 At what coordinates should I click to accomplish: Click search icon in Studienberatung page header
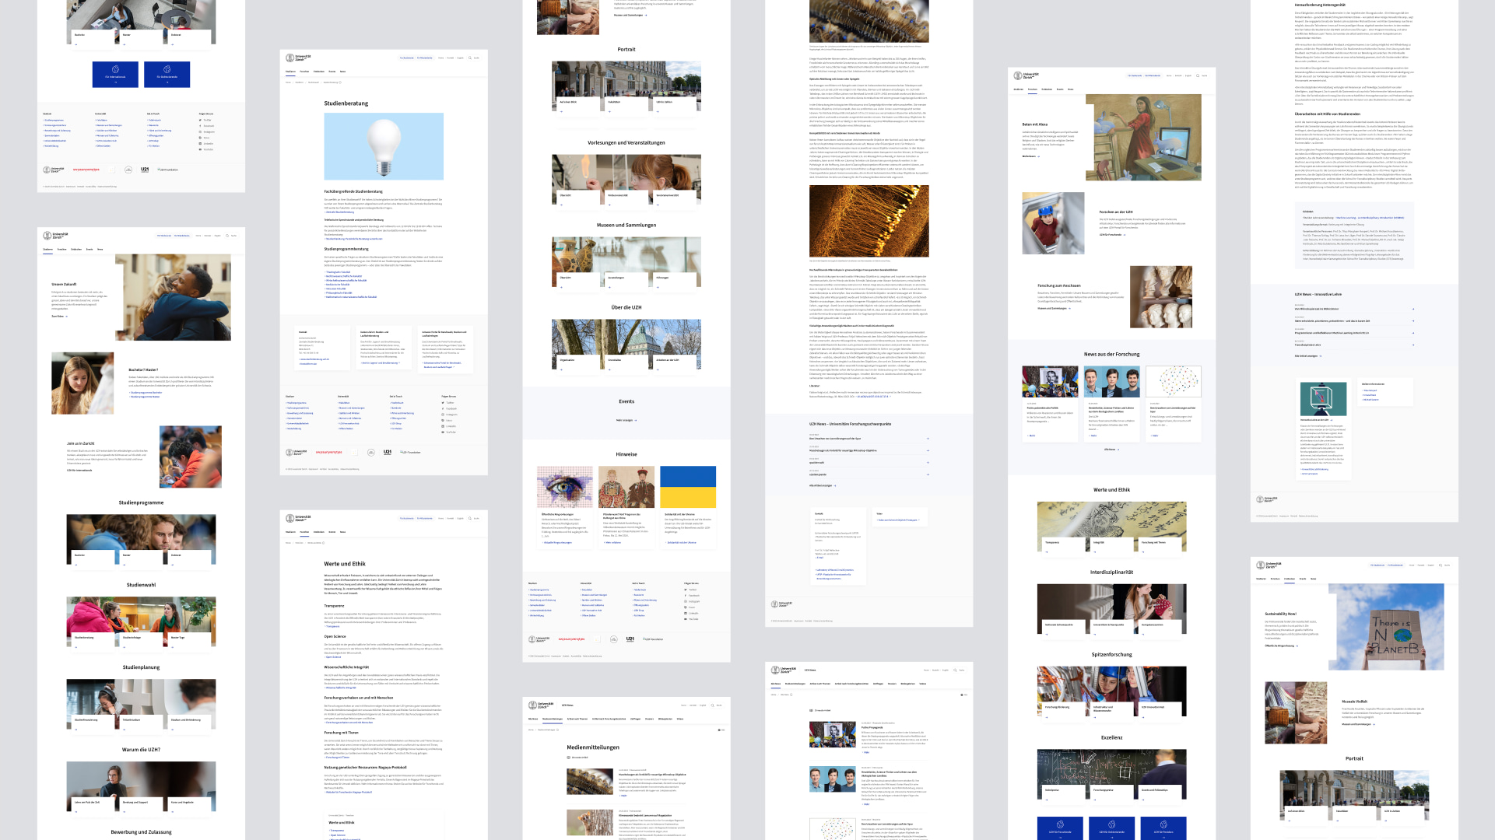click(470, 58)
